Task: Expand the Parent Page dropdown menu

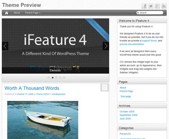Action: (x=33, y=13)
